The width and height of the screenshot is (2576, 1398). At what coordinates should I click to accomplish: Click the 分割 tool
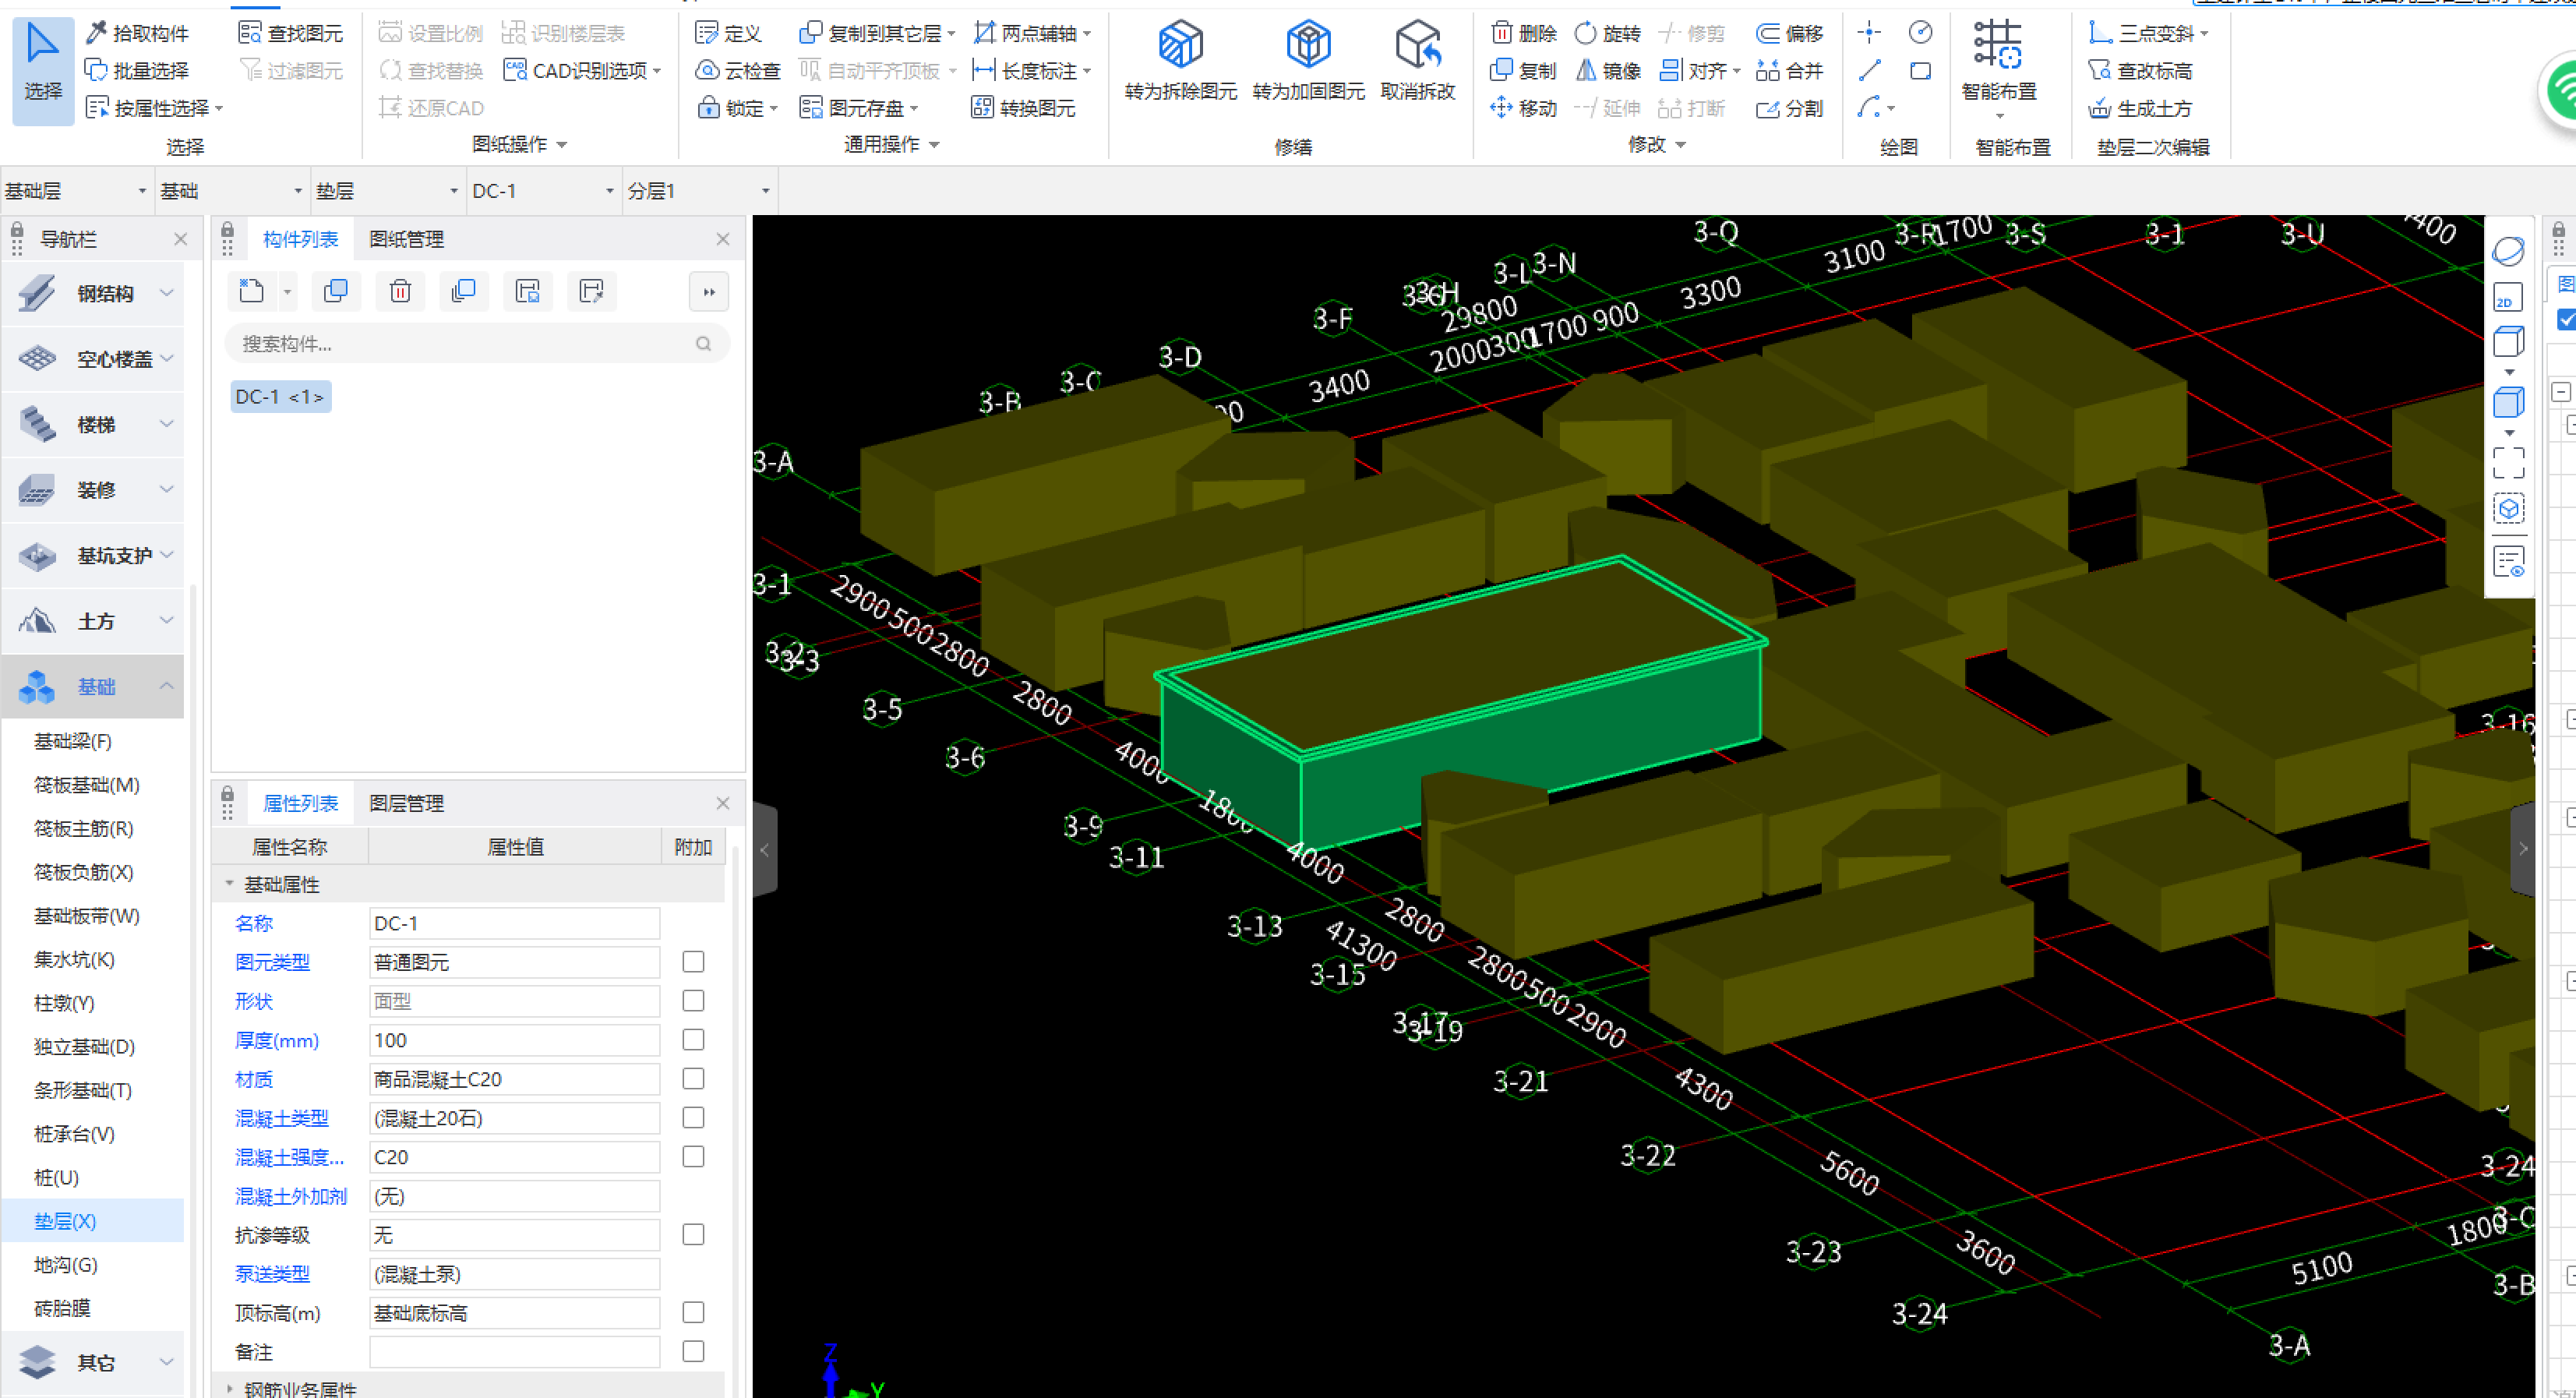(x=1790, y=108)
